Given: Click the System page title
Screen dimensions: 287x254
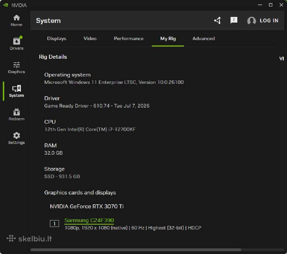Looking at the screenshot, I should (48, 21).
